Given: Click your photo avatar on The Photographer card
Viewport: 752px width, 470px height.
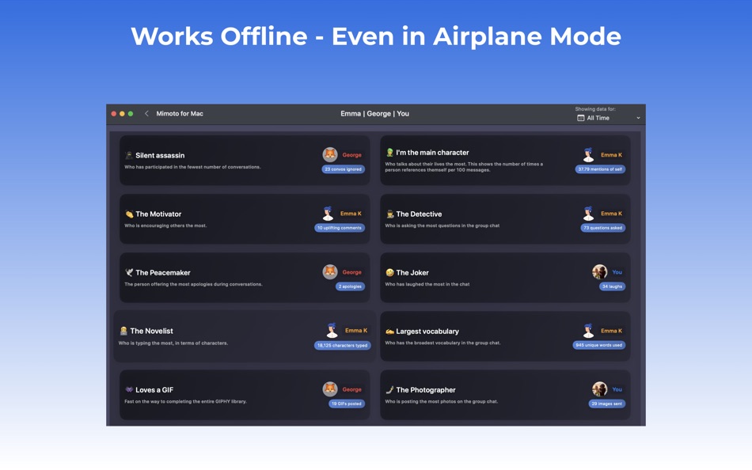Looking at the screenshot, I should (599, 389).
